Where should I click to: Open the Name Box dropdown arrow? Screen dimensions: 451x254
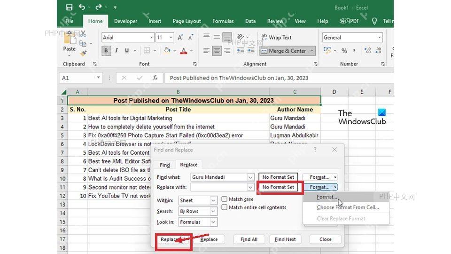(x=98, y=78)
